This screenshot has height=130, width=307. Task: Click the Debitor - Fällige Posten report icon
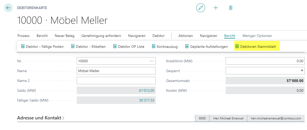(23, 46)
